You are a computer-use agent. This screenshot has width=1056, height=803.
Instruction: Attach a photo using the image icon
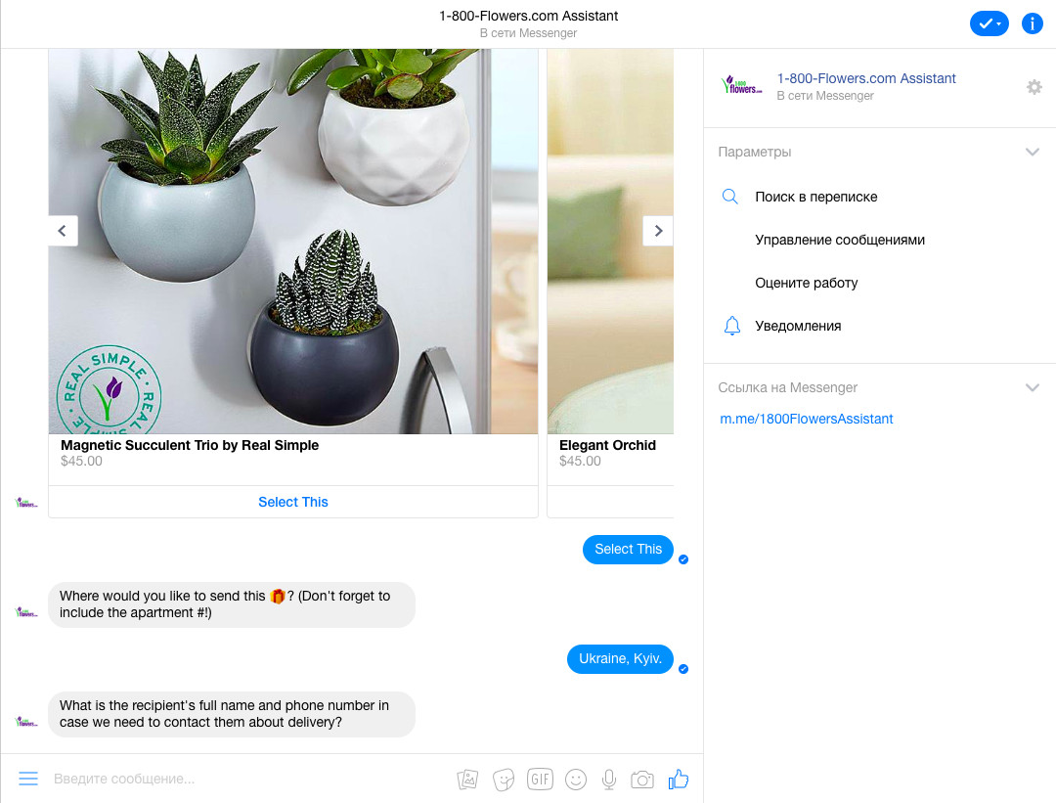[x=467, y=780]
